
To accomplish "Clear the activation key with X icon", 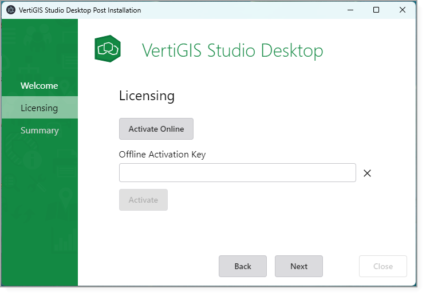I will click(x=368, y=173).
